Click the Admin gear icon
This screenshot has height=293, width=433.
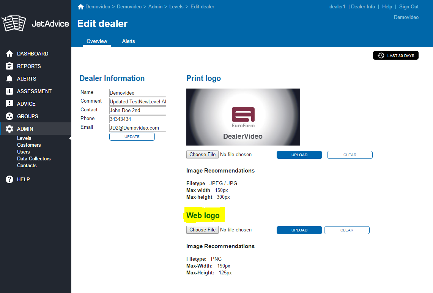pos(9,129)
